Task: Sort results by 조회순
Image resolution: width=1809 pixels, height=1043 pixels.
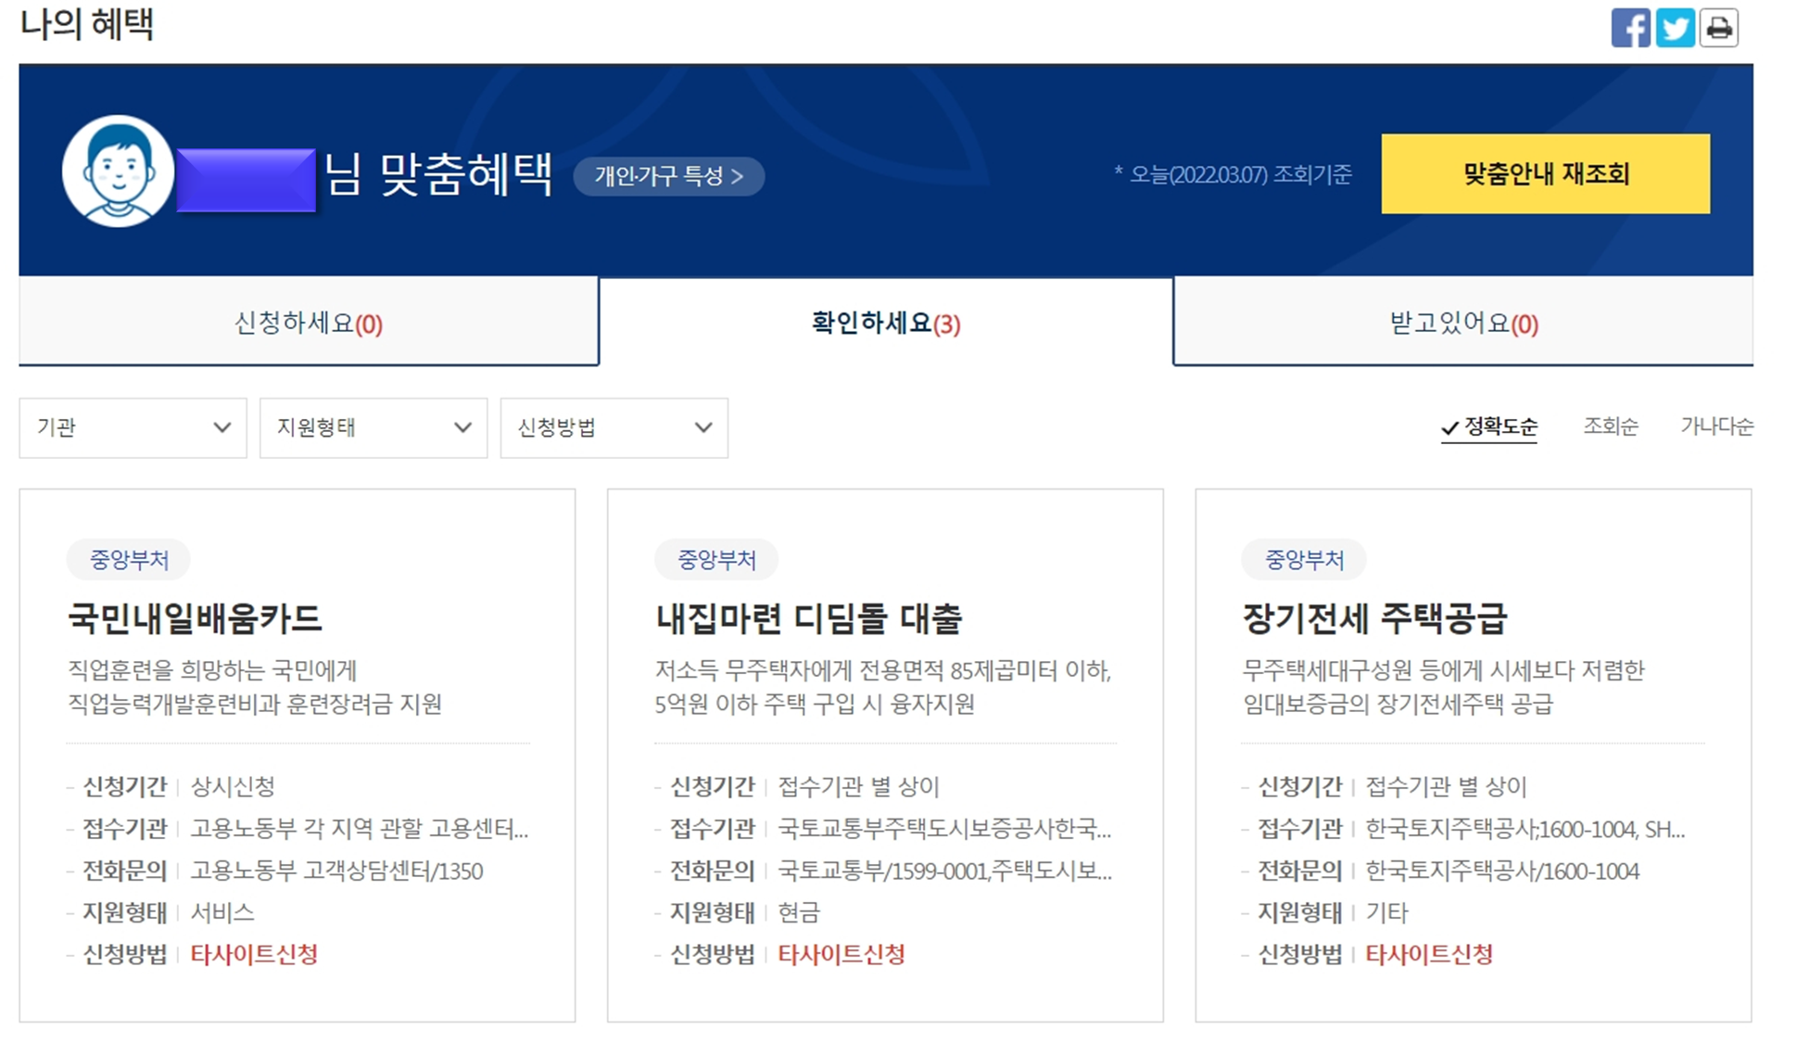Action: (1610, 426)
